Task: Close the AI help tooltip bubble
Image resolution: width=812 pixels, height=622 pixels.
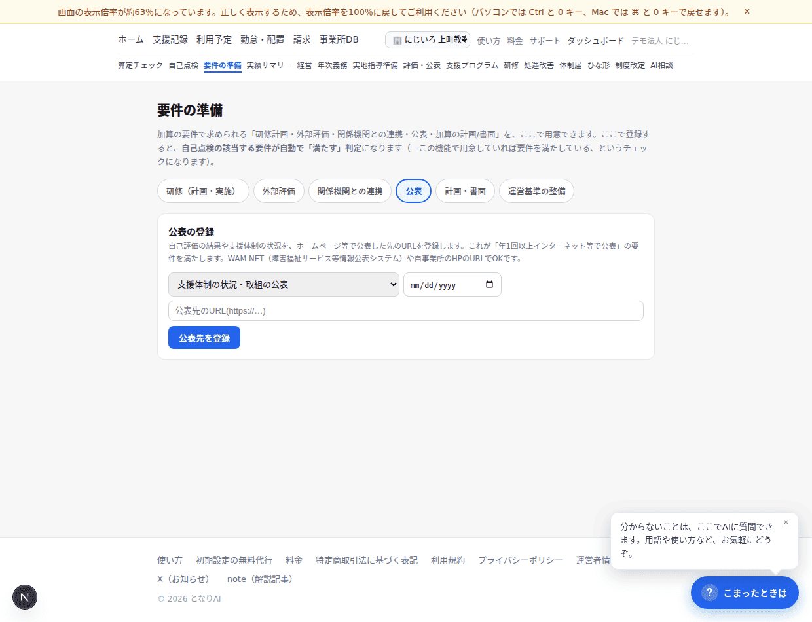Action: [x=786, y=522]
